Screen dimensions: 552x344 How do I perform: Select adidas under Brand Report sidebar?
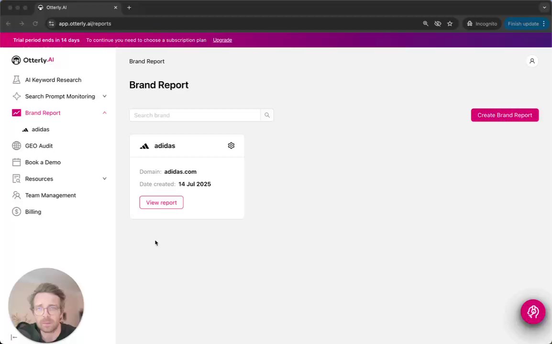(41, 129)
